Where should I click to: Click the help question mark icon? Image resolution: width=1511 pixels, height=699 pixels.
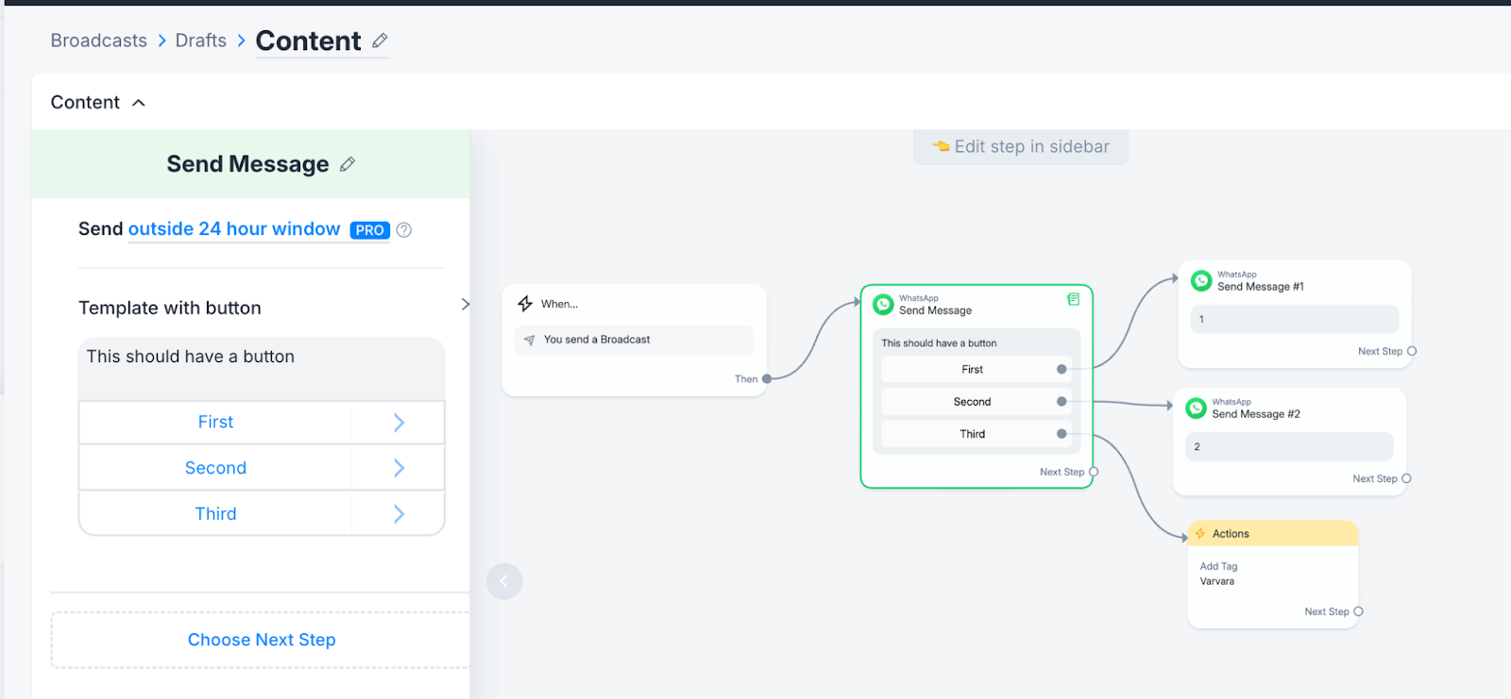pyautogui.click(x=404, y=230)
